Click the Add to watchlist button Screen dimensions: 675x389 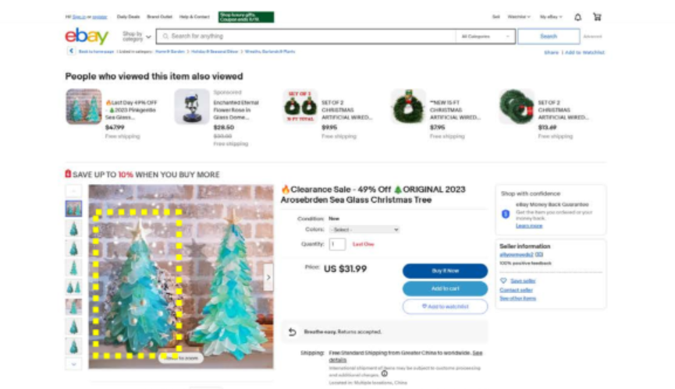point(445,306)
